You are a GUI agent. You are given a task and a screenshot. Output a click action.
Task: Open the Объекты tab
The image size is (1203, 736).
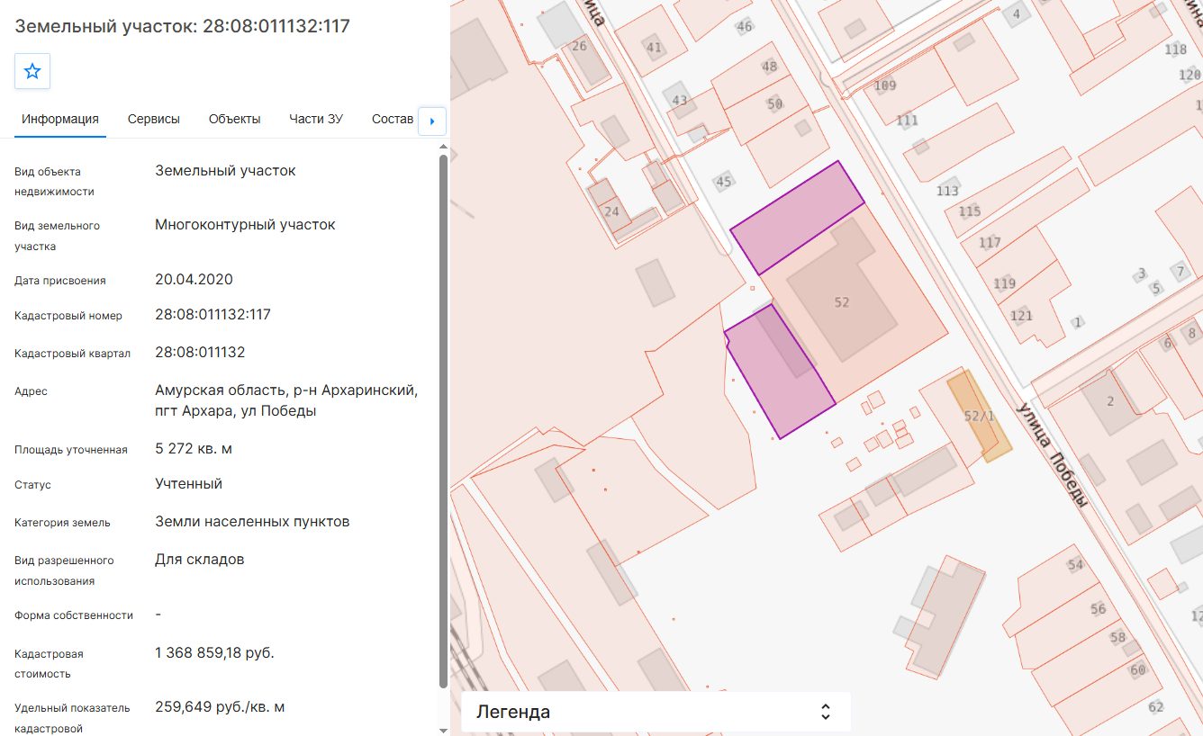pos(235,119)
